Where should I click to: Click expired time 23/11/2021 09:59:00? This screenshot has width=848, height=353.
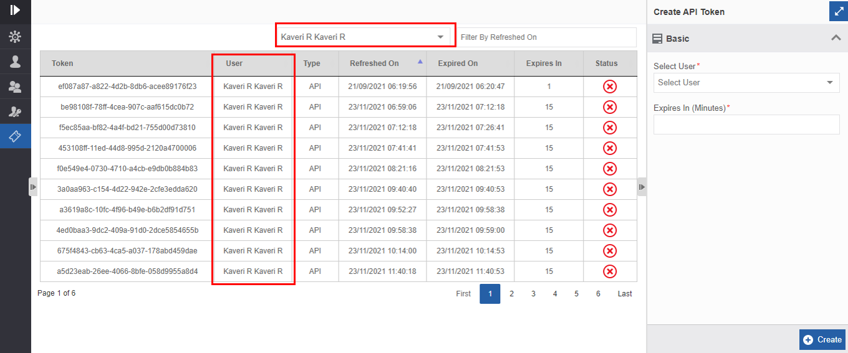point(471,230)
